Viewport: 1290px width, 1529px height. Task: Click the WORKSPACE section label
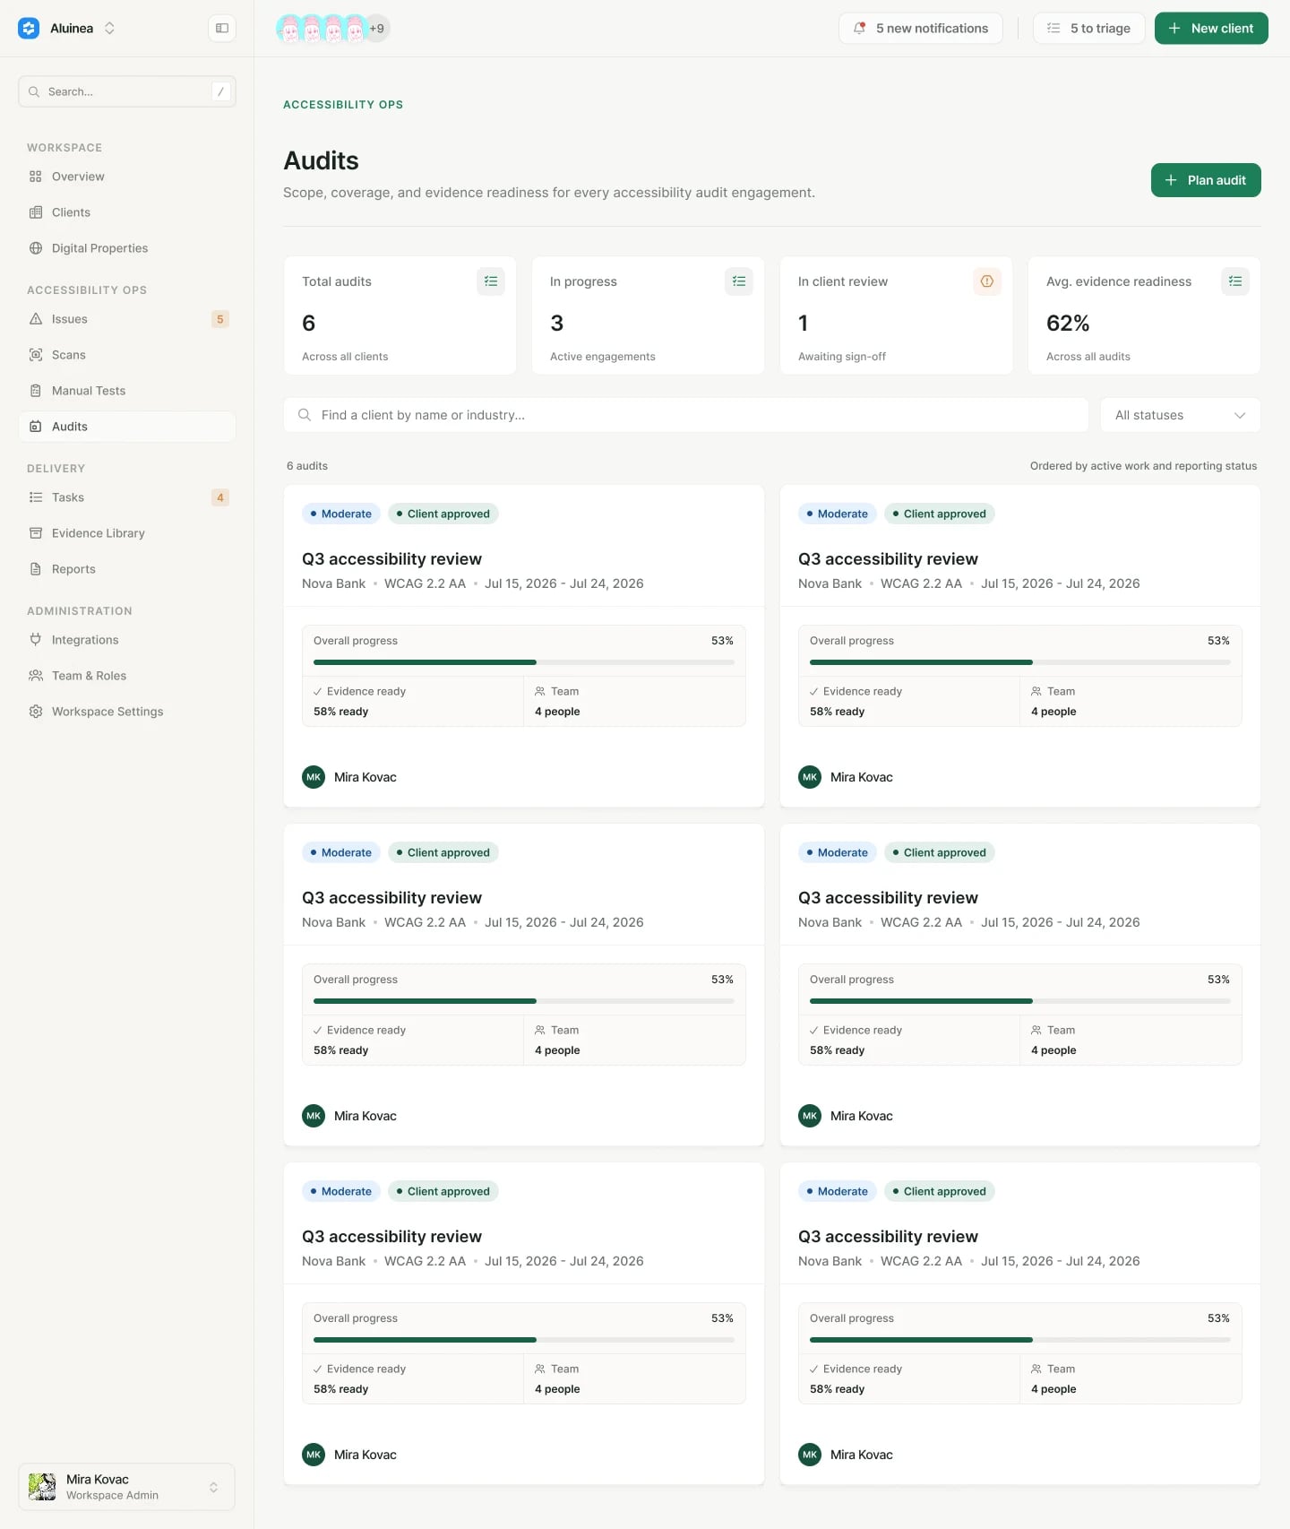[64, 148]
